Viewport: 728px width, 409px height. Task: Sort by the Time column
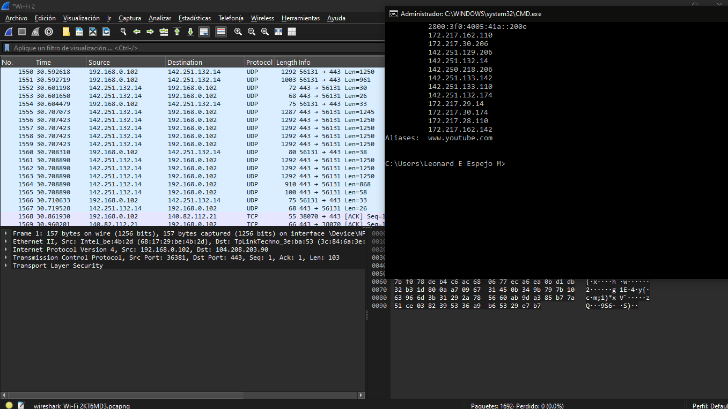pos(61,62)
